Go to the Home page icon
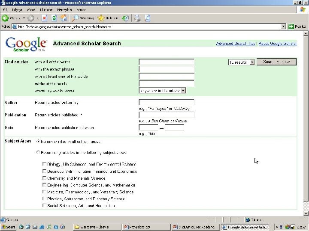309x231 pixels. [x=64, y=18]
